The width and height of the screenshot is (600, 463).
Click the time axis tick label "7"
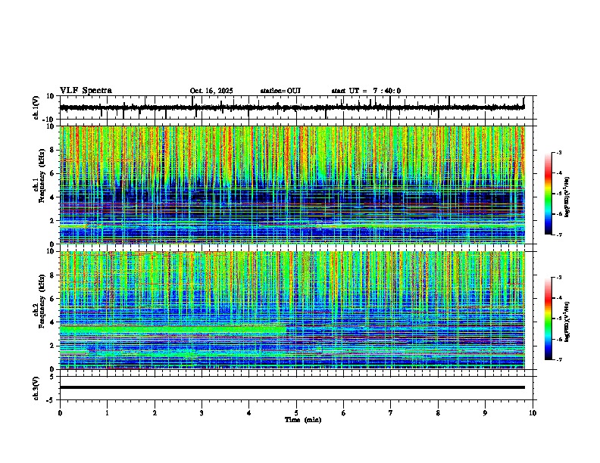pos(391,413)
